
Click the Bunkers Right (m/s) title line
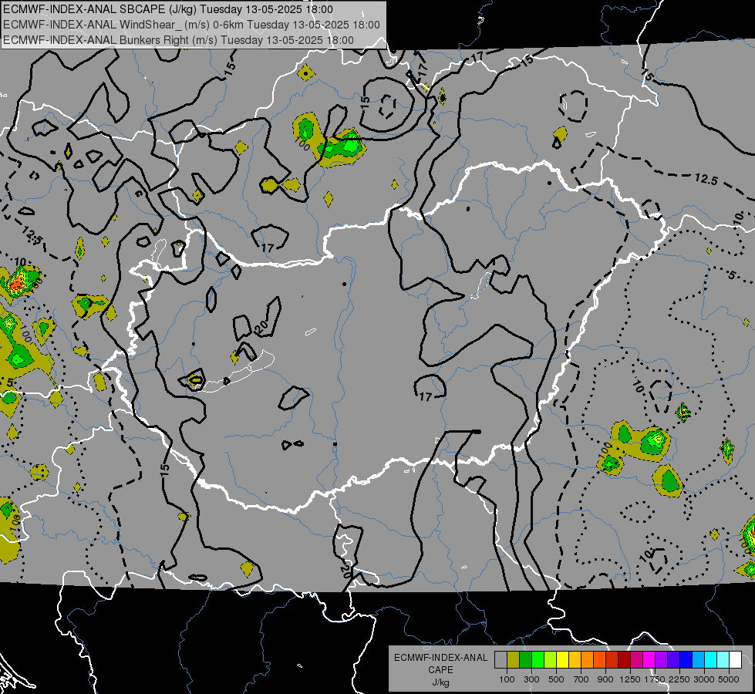pos(178,40)
